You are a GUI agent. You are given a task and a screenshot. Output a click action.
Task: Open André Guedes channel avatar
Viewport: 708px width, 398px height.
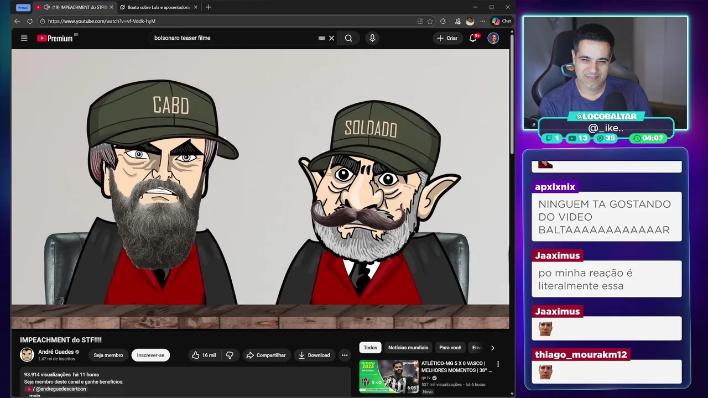coord(27,355)
